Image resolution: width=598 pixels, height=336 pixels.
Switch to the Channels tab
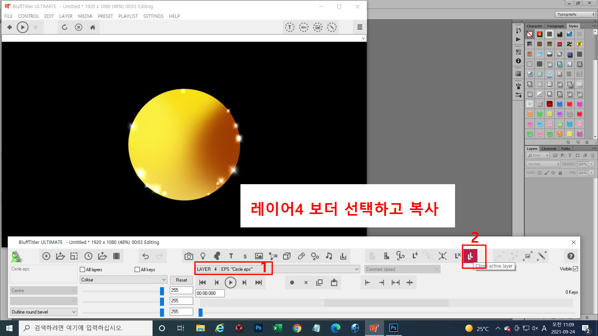point(548,149)
